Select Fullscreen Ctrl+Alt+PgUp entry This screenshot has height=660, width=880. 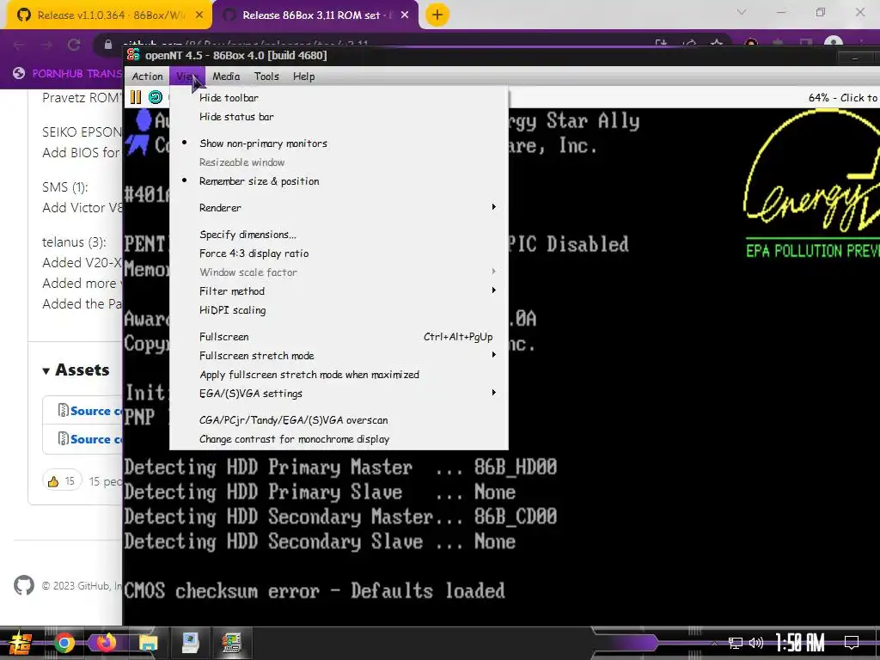(339, 337)
